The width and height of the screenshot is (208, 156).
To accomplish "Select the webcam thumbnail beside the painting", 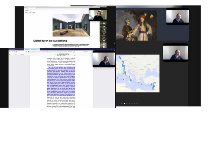I will [178, 16].
